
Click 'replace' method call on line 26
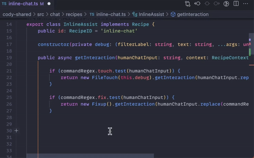(x=210, y=104)
